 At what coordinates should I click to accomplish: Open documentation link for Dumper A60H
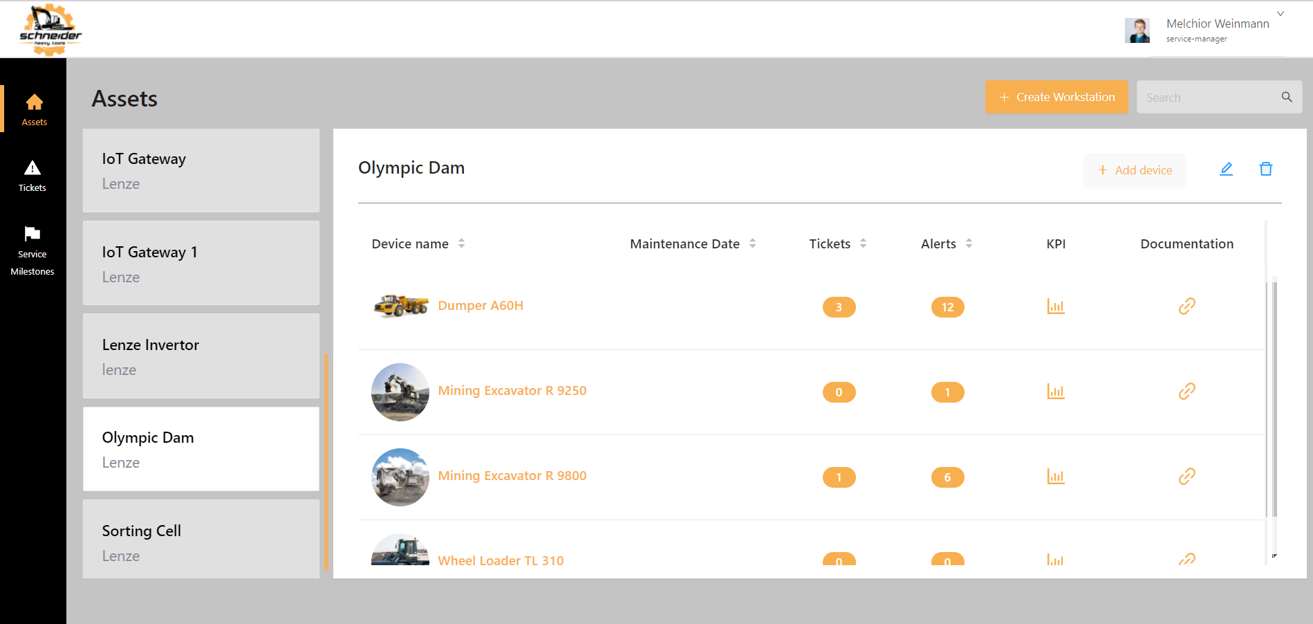(1186, 306)
